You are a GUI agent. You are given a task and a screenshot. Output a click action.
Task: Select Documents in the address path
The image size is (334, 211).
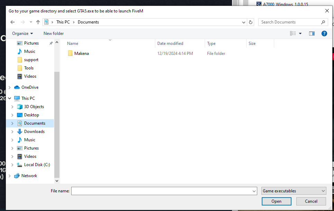pos(88,22)
